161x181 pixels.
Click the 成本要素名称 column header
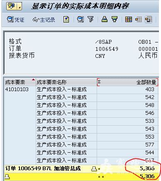(x=66, y=82)
